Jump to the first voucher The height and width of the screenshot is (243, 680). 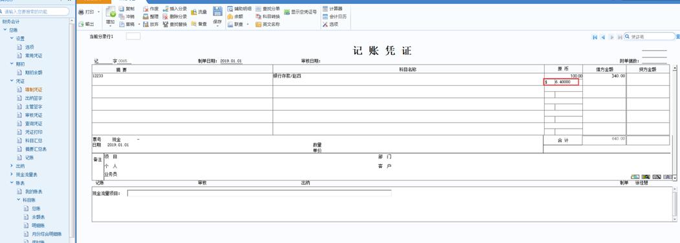pyautogui.click(x=595, y=37)
